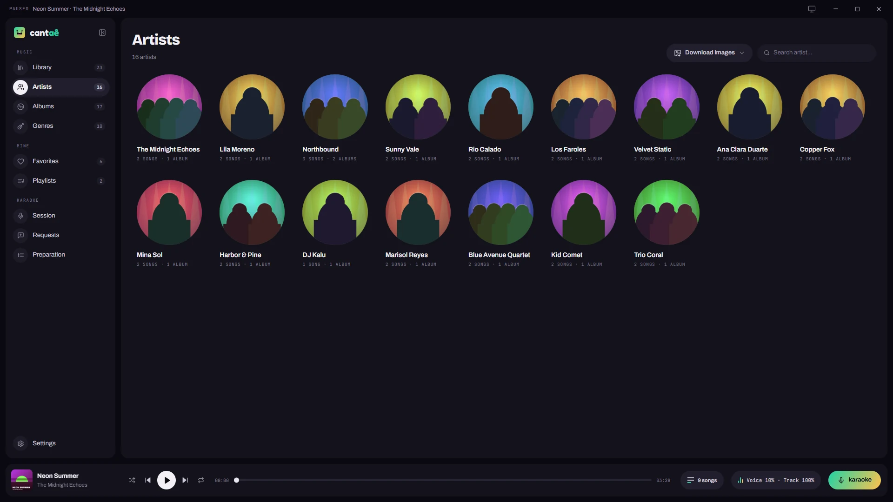Open DJ Kalu artist avatar

(335, 212)
